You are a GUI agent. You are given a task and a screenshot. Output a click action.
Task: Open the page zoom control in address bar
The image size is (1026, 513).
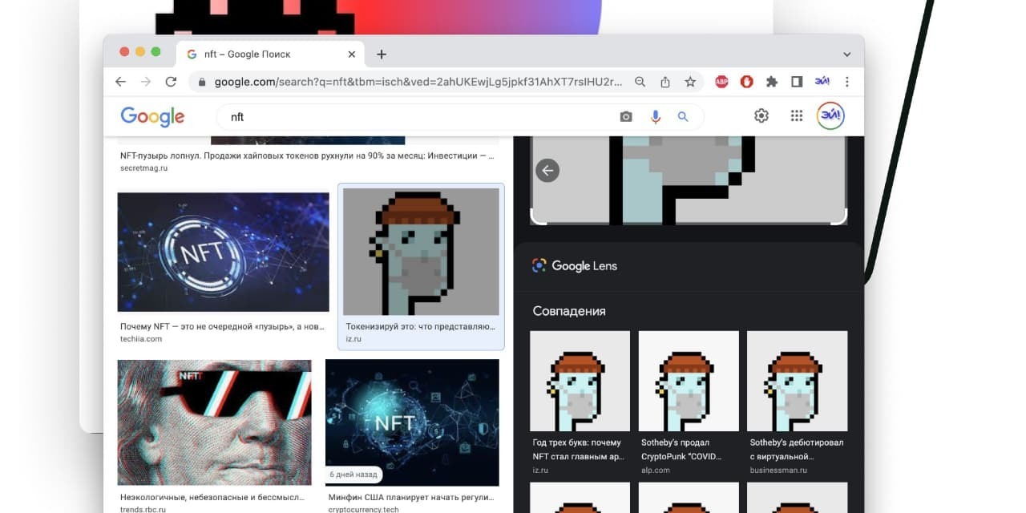pos(640,82)
